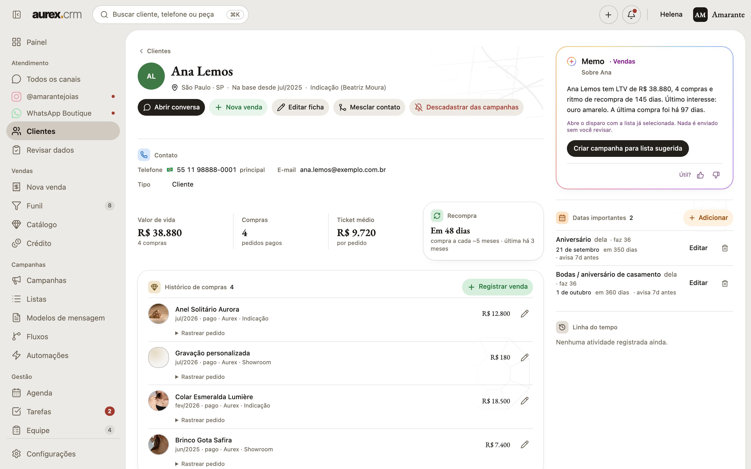Select Clientes in the sidebar

63,131
